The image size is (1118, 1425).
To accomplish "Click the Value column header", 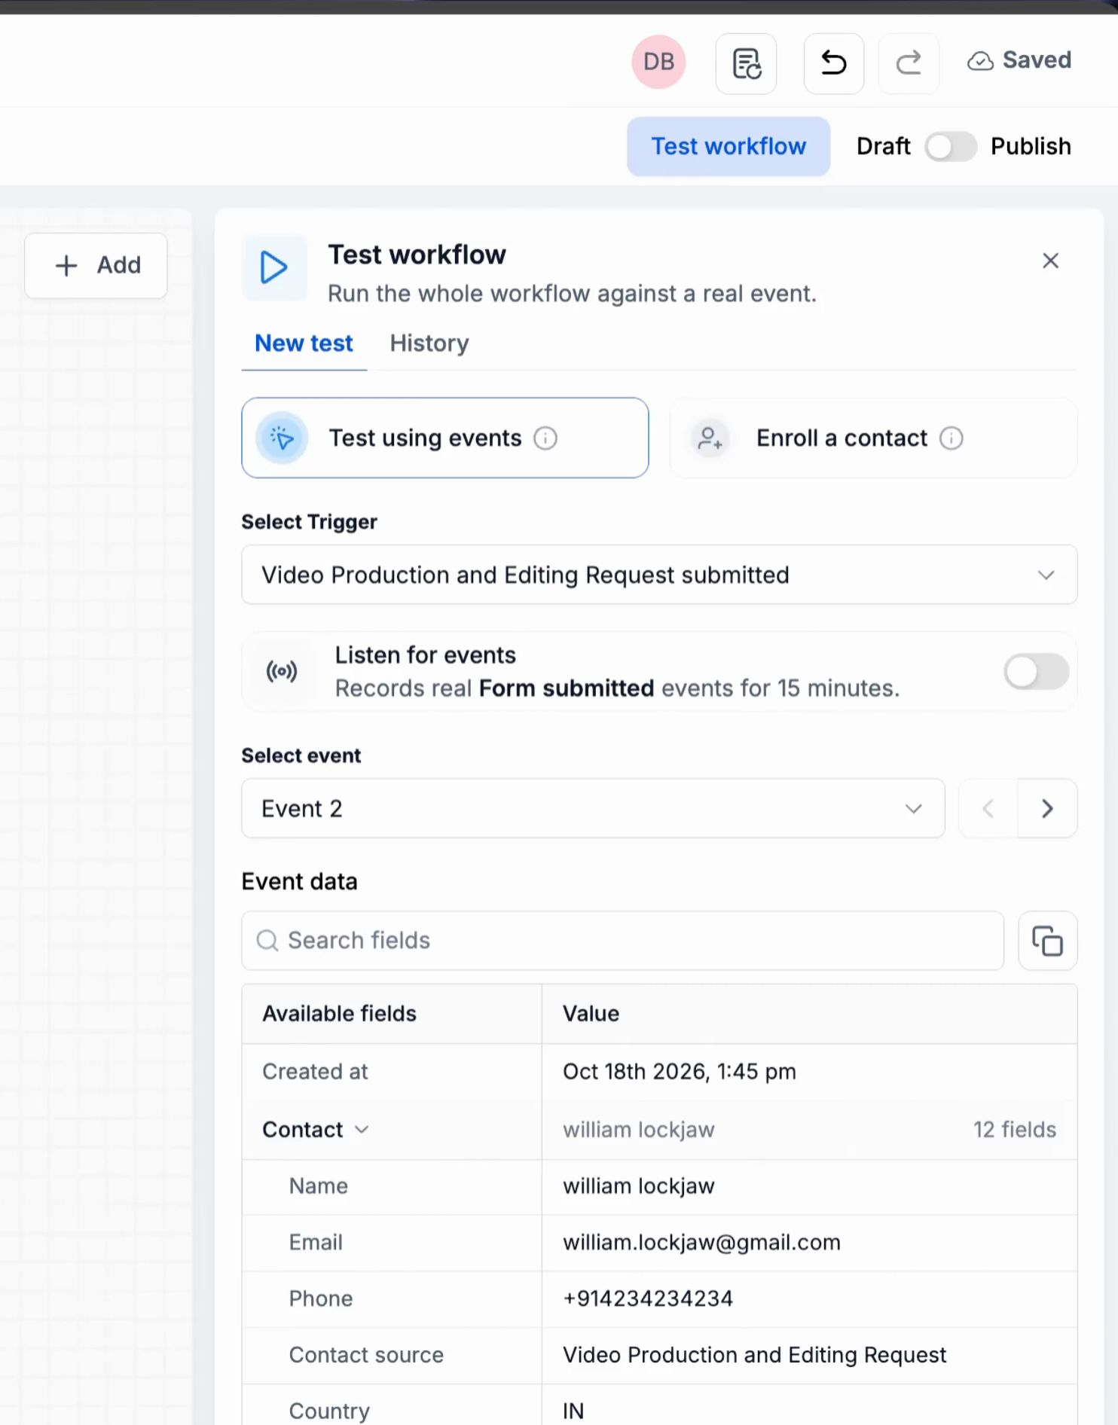I will (x=591, y=1014).
